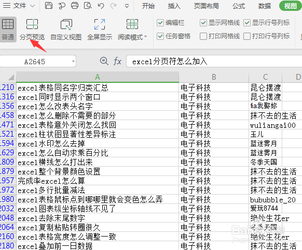Expand the quick access toolbar dropdown arrow

coord(127,6)
